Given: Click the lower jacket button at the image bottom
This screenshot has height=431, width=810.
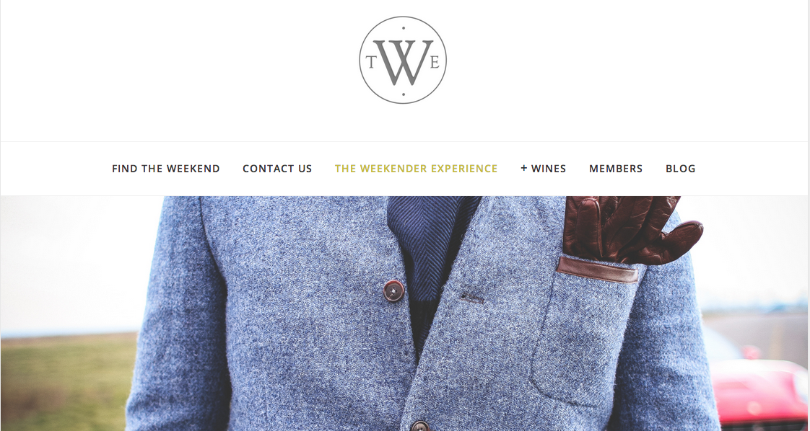Looking at the screenshot, I should pyautogui.click(x=420, y=426).
